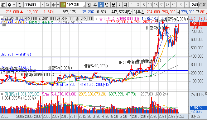Click the volume 20 average legend
This screenshot has width=207, height=120.
point(92,94)
